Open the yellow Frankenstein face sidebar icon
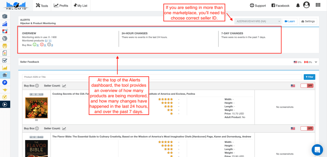This screenshot has height=157, width=327. click(5, 46)
